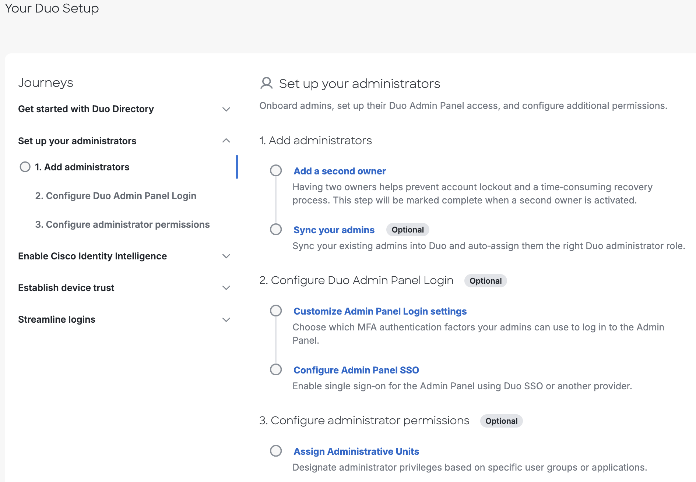Mark the Customize Admin Panel Login settings circle
Image resolution: width=696 pixels, height=482 pixels.
click(x=276, y=311)
